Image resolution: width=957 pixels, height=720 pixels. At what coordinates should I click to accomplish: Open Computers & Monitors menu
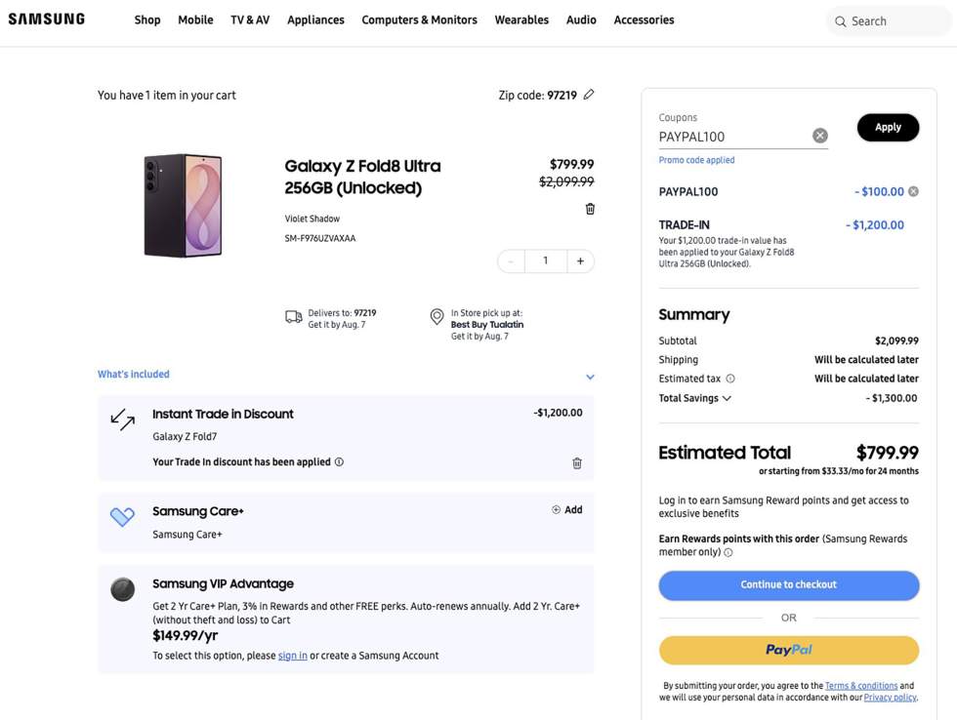click(x=419, y=20)
